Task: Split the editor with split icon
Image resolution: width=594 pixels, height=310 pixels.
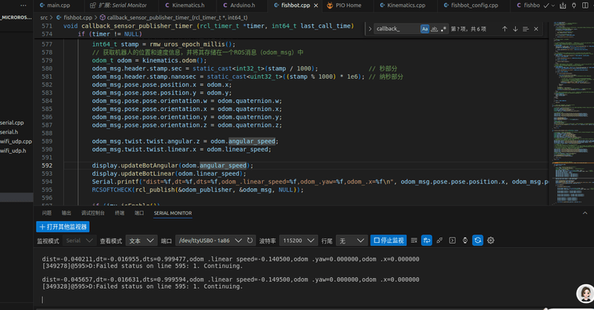Action: coord(585,5)
